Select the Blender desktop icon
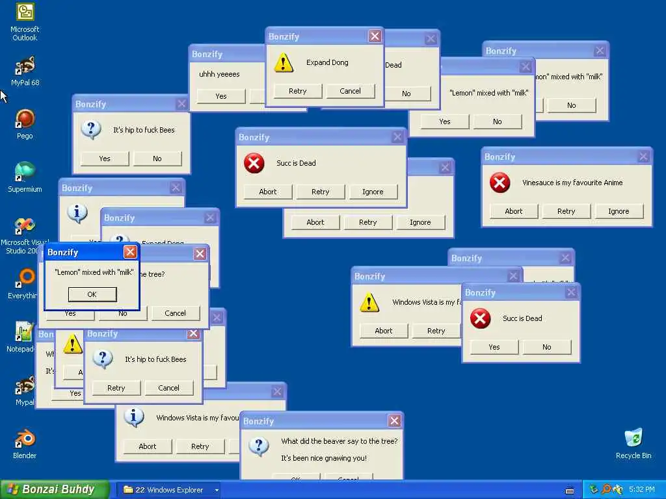The image size is (666, 499). (25, 443)
